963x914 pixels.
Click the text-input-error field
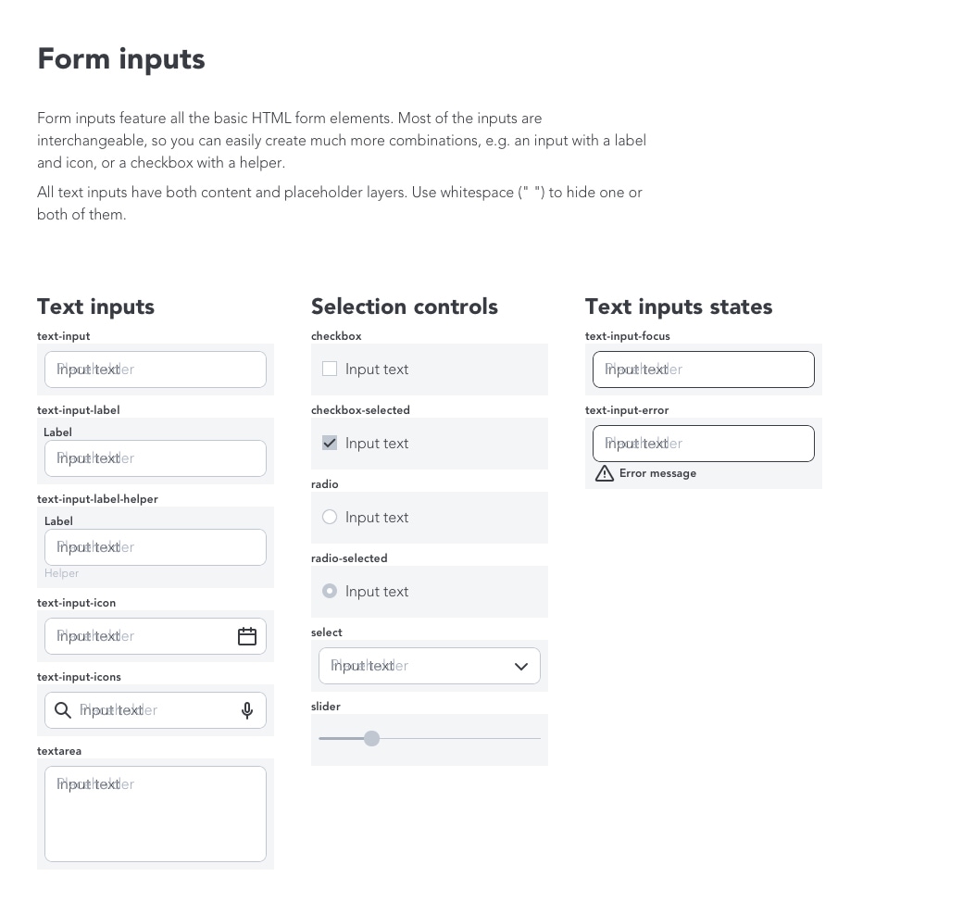click(x=704, y=444)
